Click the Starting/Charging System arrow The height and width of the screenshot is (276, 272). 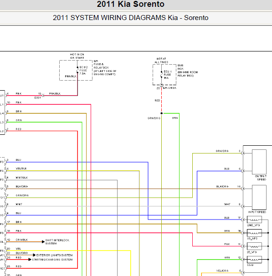pyautogui.click(x=30, y=260)
